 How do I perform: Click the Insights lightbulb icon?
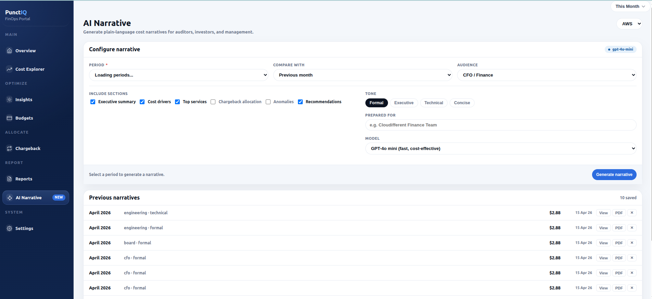pyautogui.click(x=9, y=99)
